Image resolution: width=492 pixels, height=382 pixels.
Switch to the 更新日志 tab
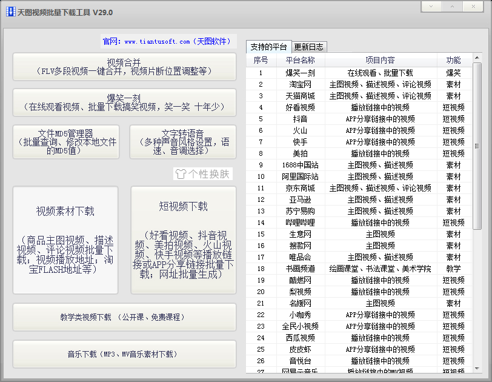(x=310, y=46)
